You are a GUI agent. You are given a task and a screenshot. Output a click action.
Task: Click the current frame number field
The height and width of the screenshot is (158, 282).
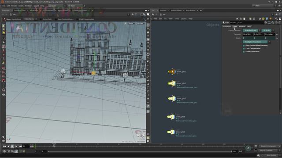(x=26, y=146)
